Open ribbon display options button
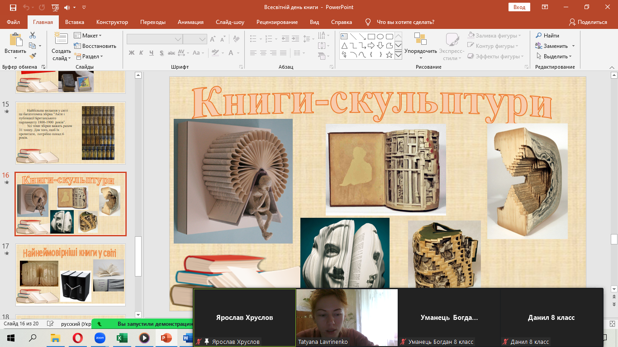 tap(545, 7)
